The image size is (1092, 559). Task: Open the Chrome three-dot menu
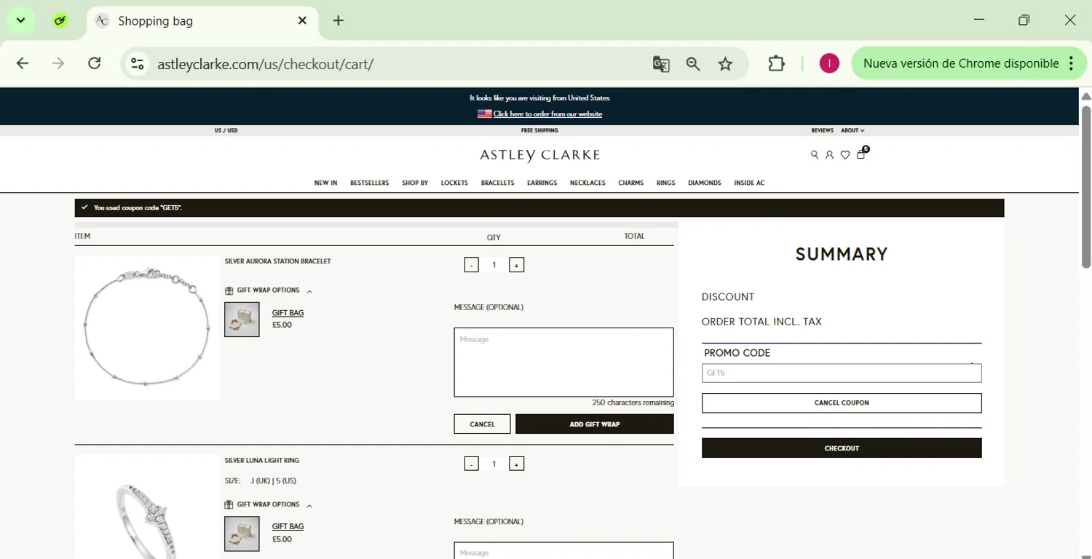tap(1071, 64)
